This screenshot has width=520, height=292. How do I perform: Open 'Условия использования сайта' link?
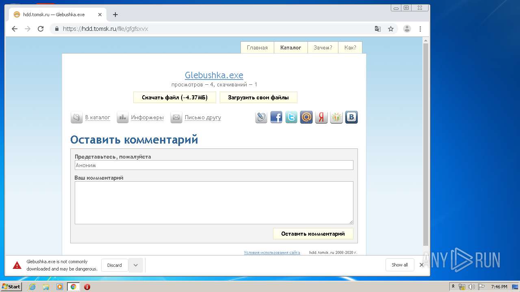(272, 252)
